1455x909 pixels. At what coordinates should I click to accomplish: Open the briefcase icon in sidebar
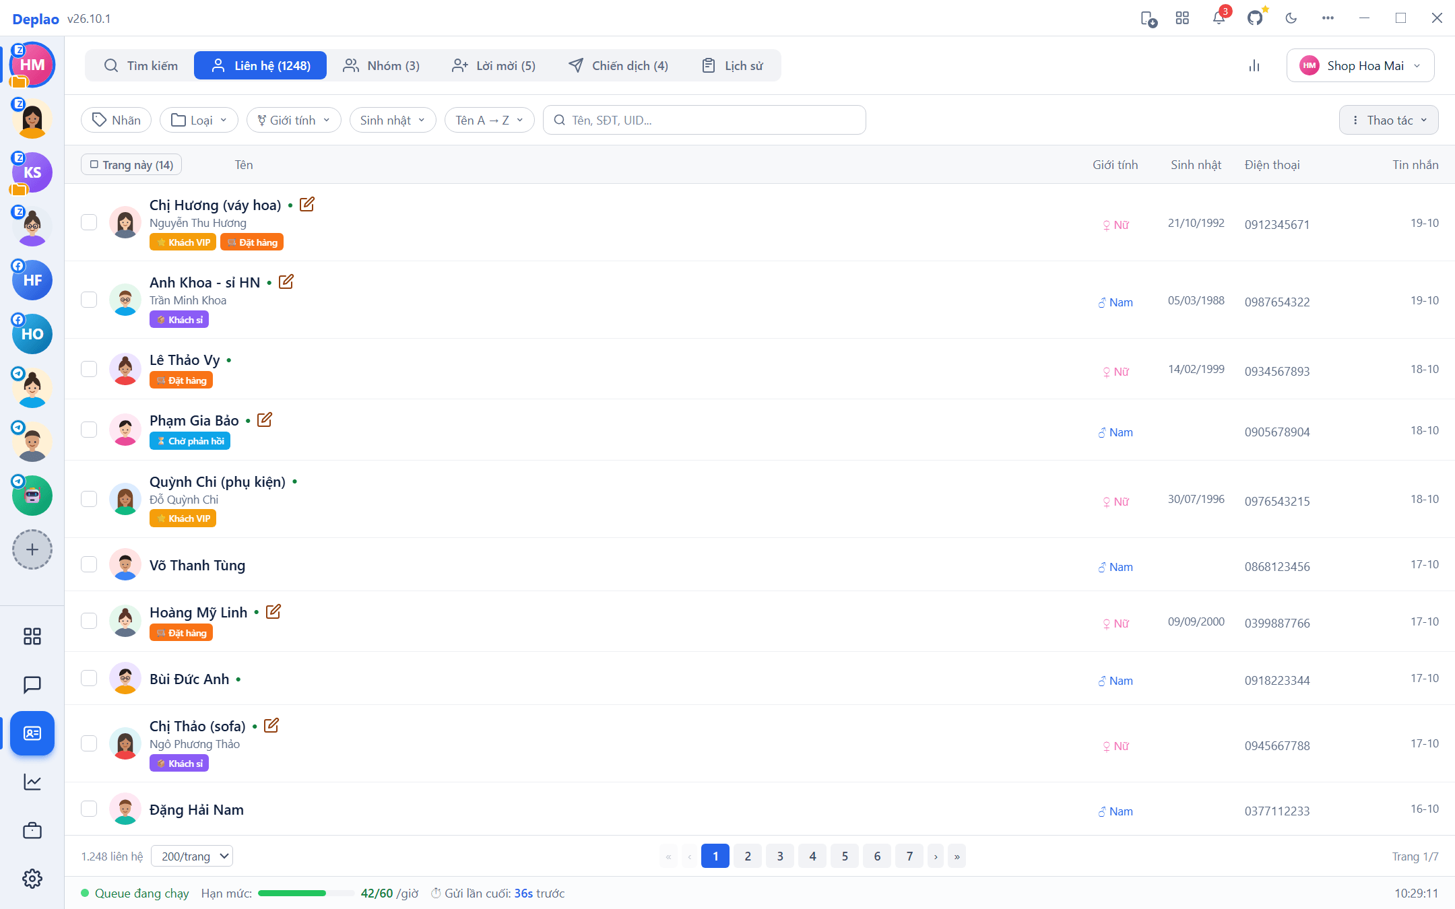32,830
